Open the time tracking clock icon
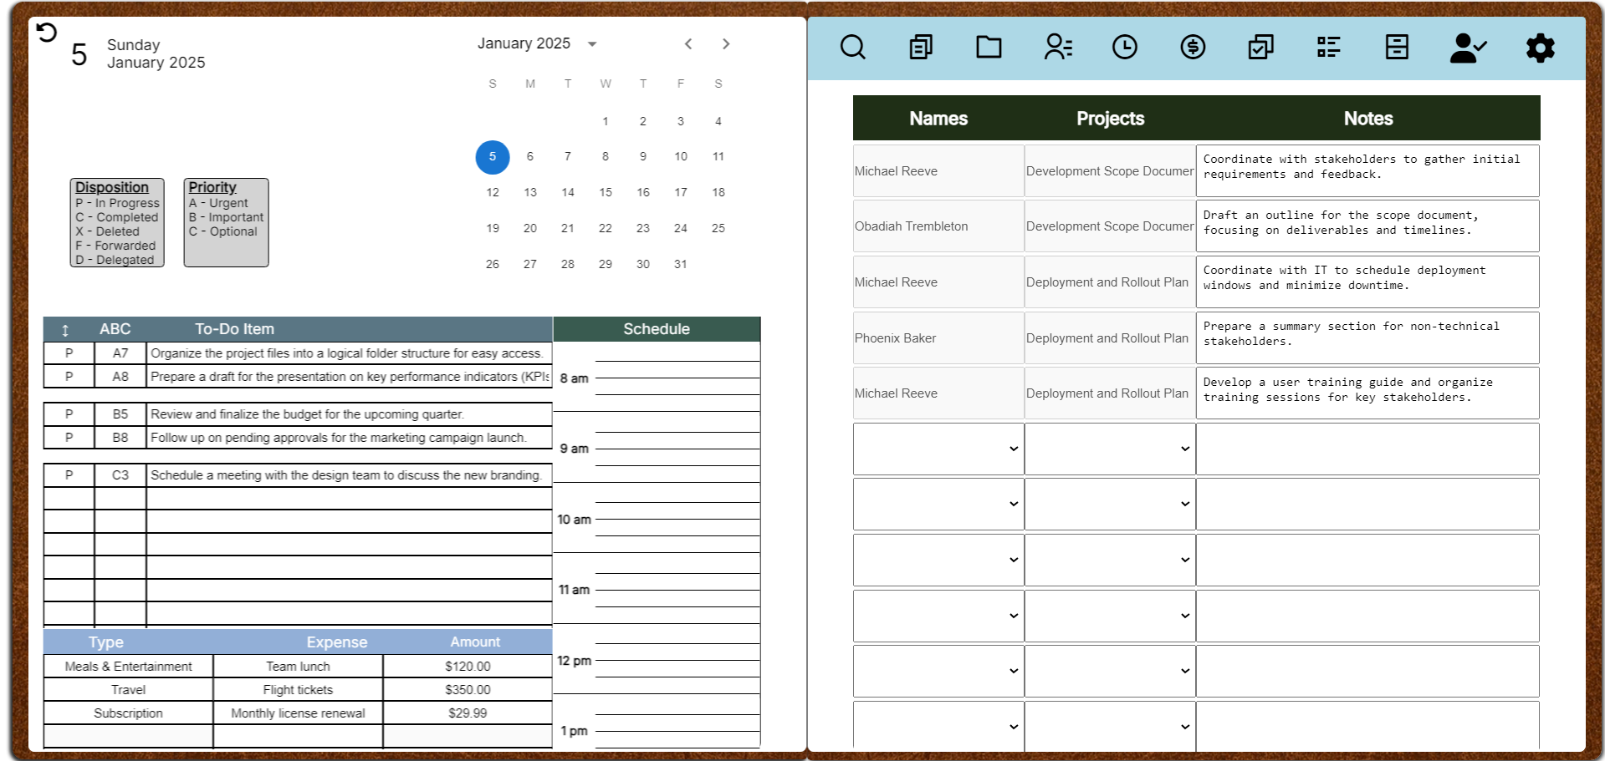This screenshot has height=761, width=1605. click(x=1125, y=48)
